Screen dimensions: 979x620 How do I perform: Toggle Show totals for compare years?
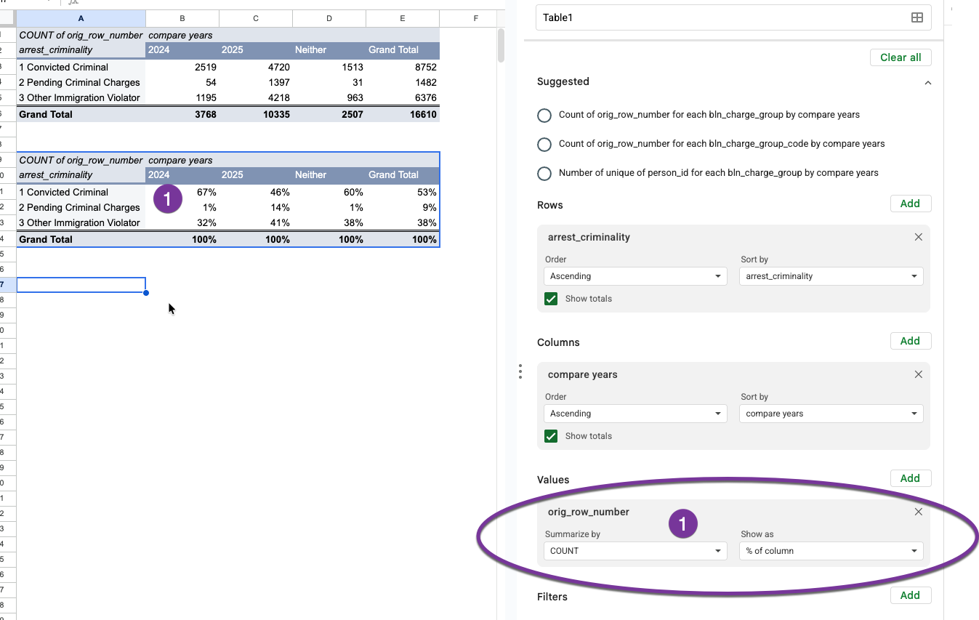pyautogui.click(x=551, y=436)
